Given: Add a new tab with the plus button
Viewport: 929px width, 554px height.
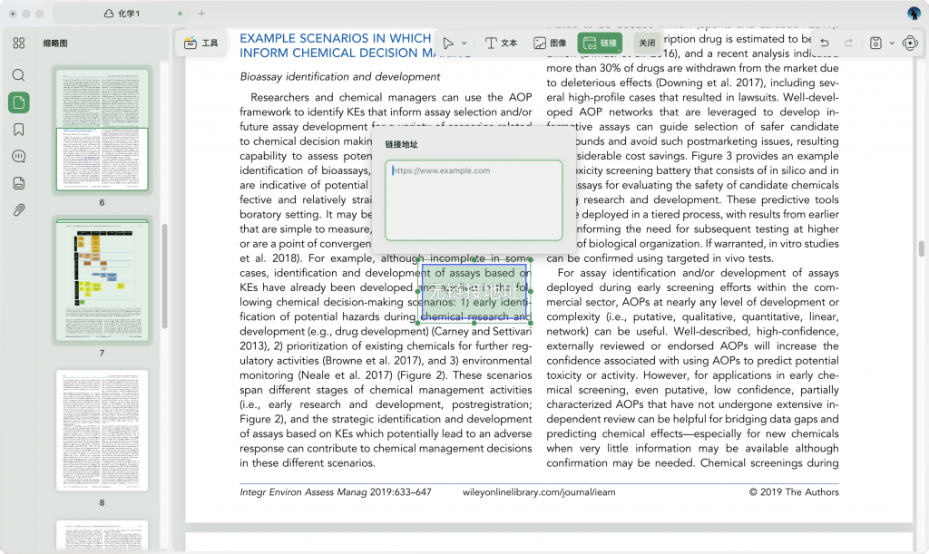Looking at the screenshot, I should coord(201,13).
